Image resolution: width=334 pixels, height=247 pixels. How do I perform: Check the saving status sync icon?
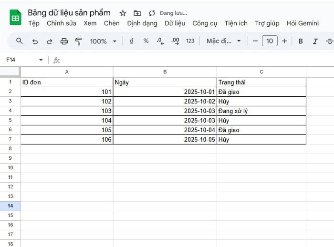coord(152,13)
